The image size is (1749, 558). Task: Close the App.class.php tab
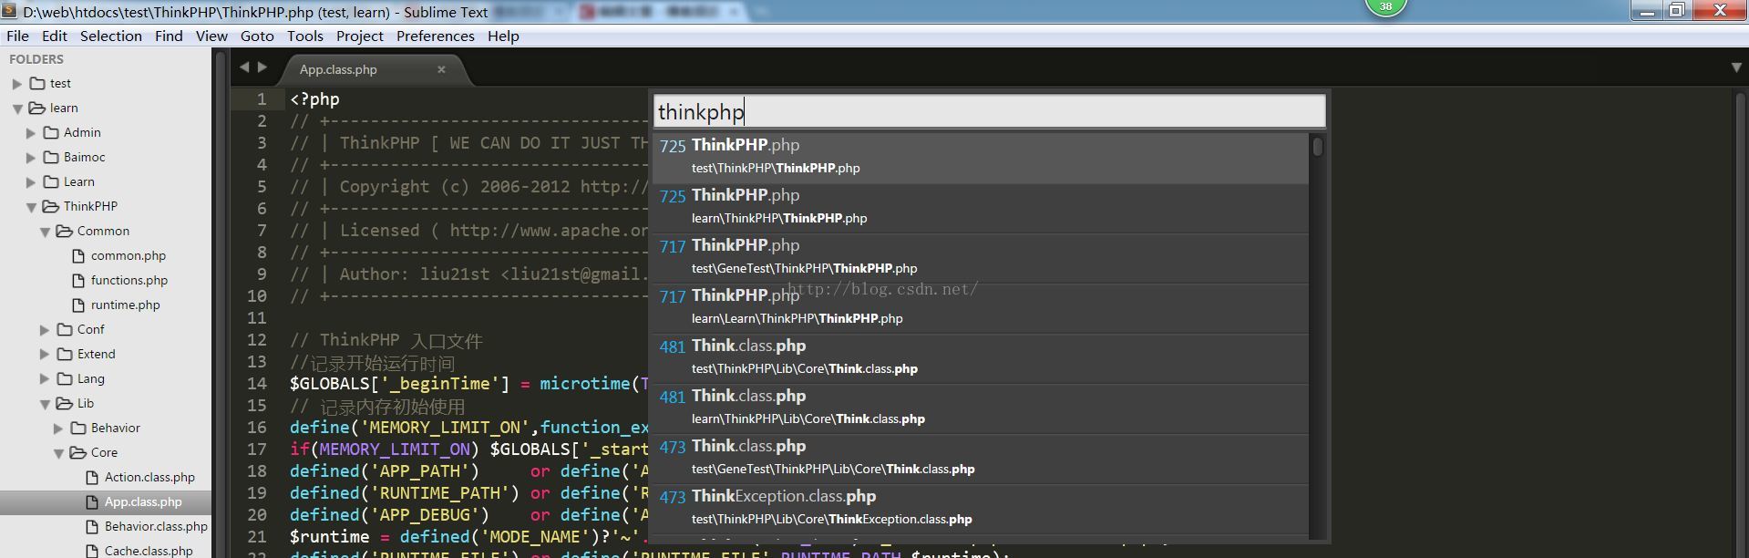point(441,69)
